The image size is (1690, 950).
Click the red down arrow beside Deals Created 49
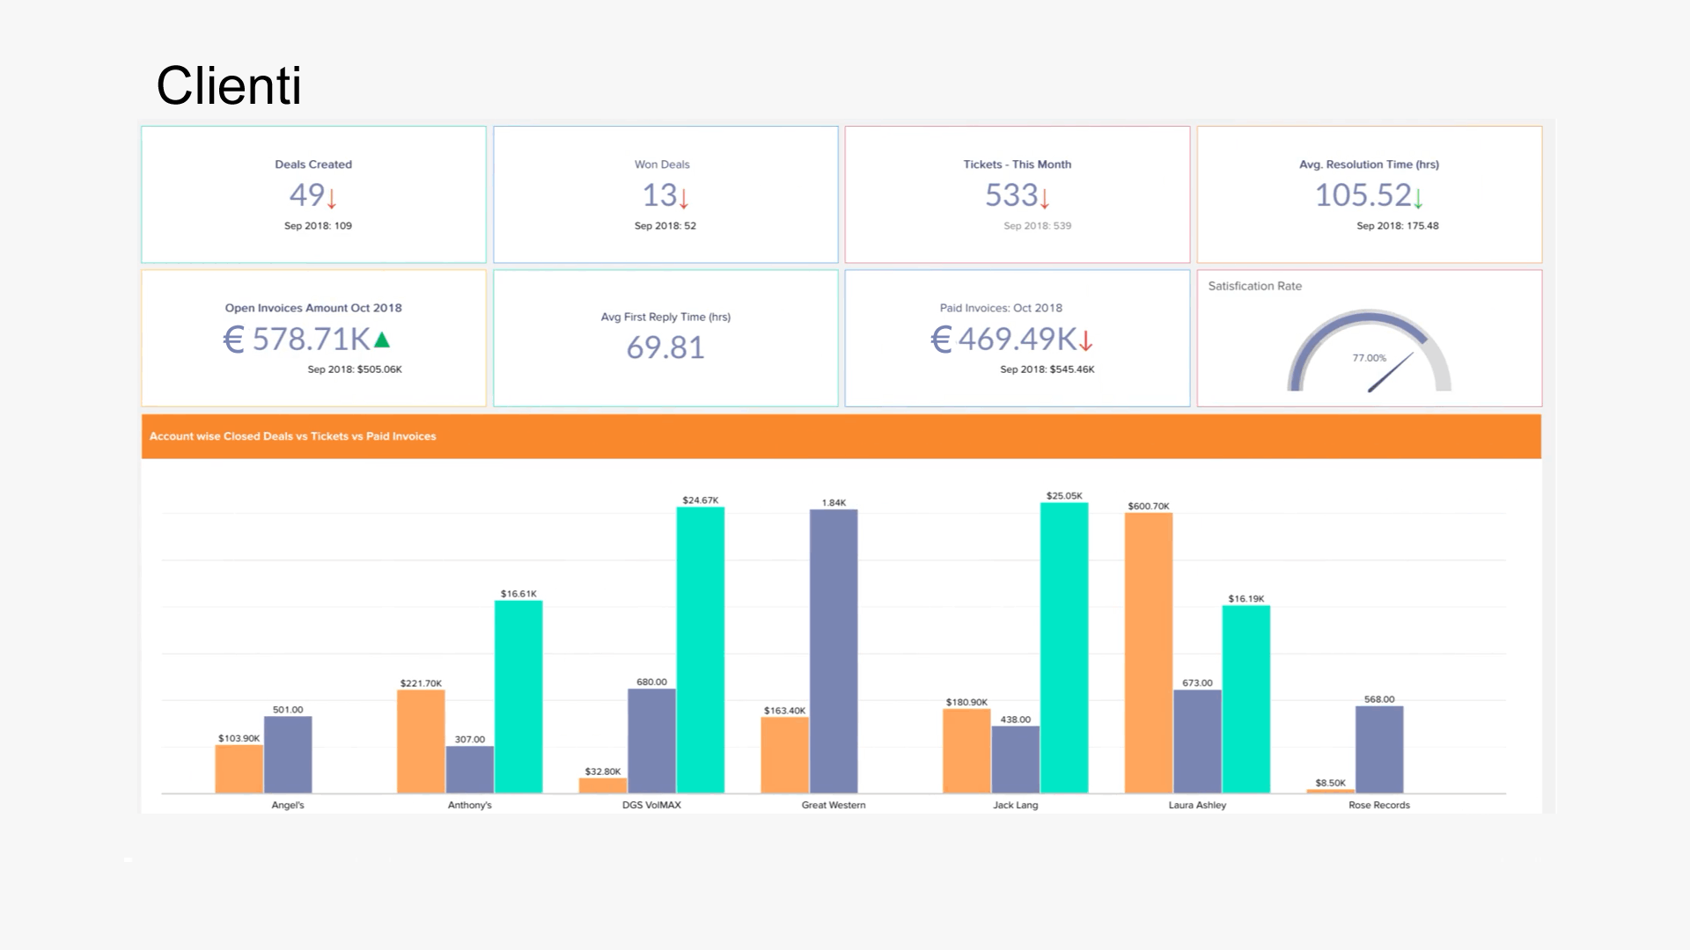[332, 199]
